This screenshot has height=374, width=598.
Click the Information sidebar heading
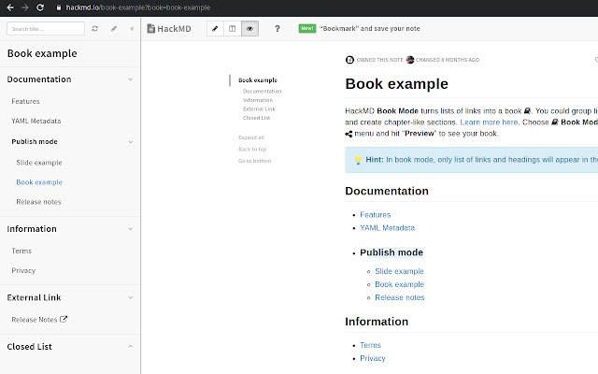coord(32,229)
